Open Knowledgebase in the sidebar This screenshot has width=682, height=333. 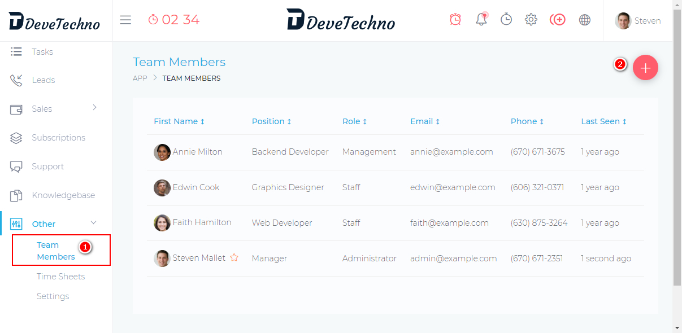point(63,195)
